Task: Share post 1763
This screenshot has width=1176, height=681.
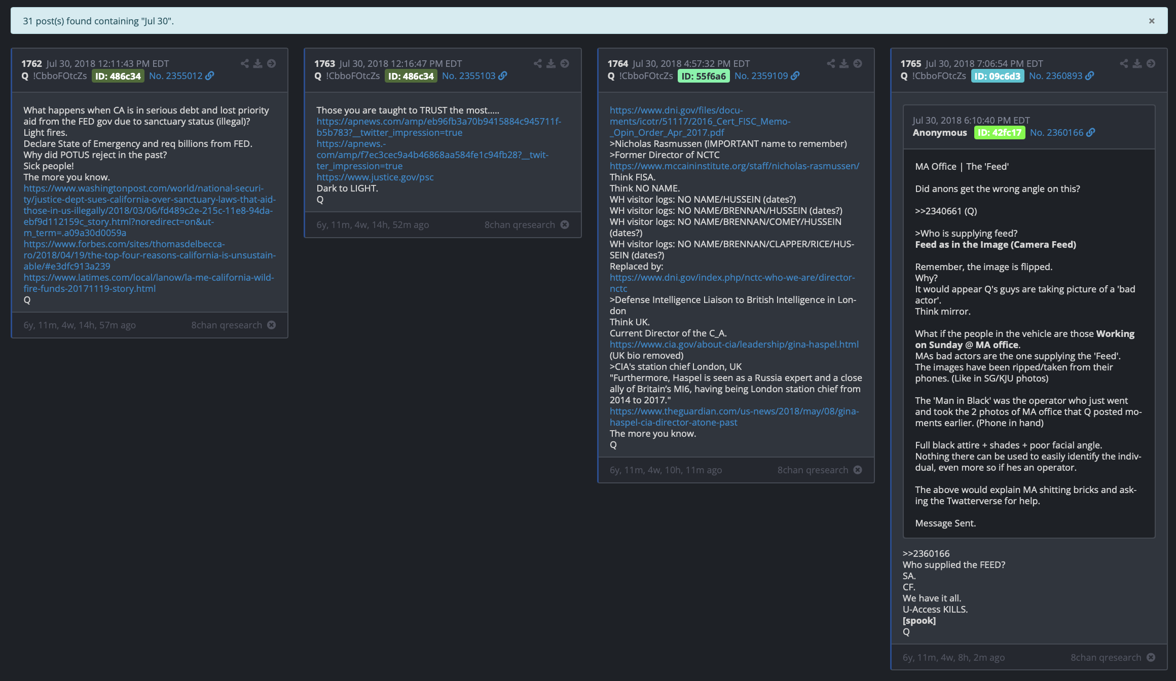Action: 538,63
